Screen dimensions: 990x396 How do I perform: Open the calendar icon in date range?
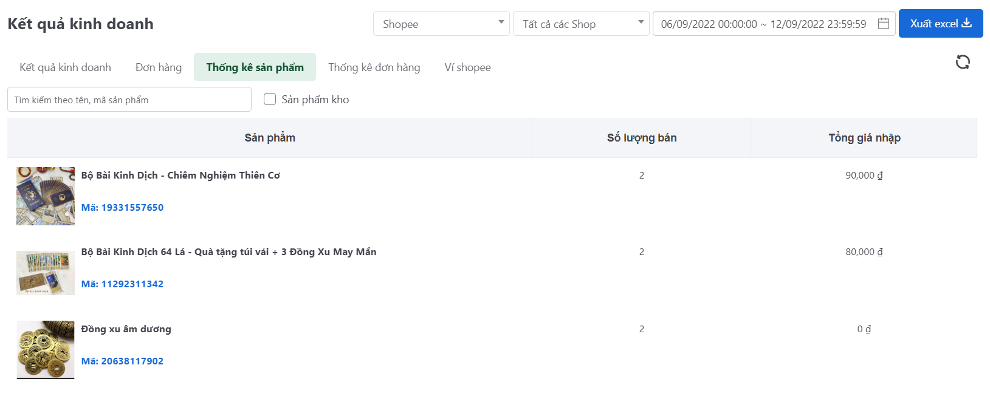point(884,24)
